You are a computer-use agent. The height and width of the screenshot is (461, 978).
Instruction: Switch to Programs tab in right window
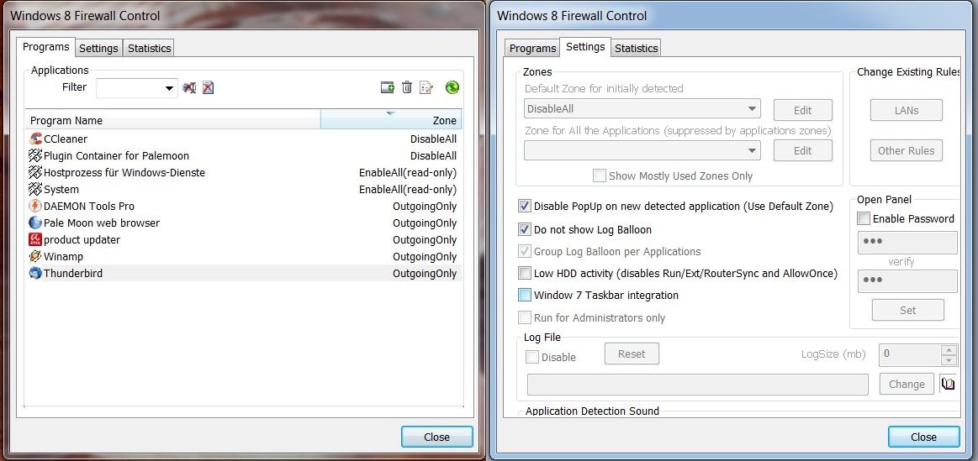pyautogui.click(x=532, y=49)
